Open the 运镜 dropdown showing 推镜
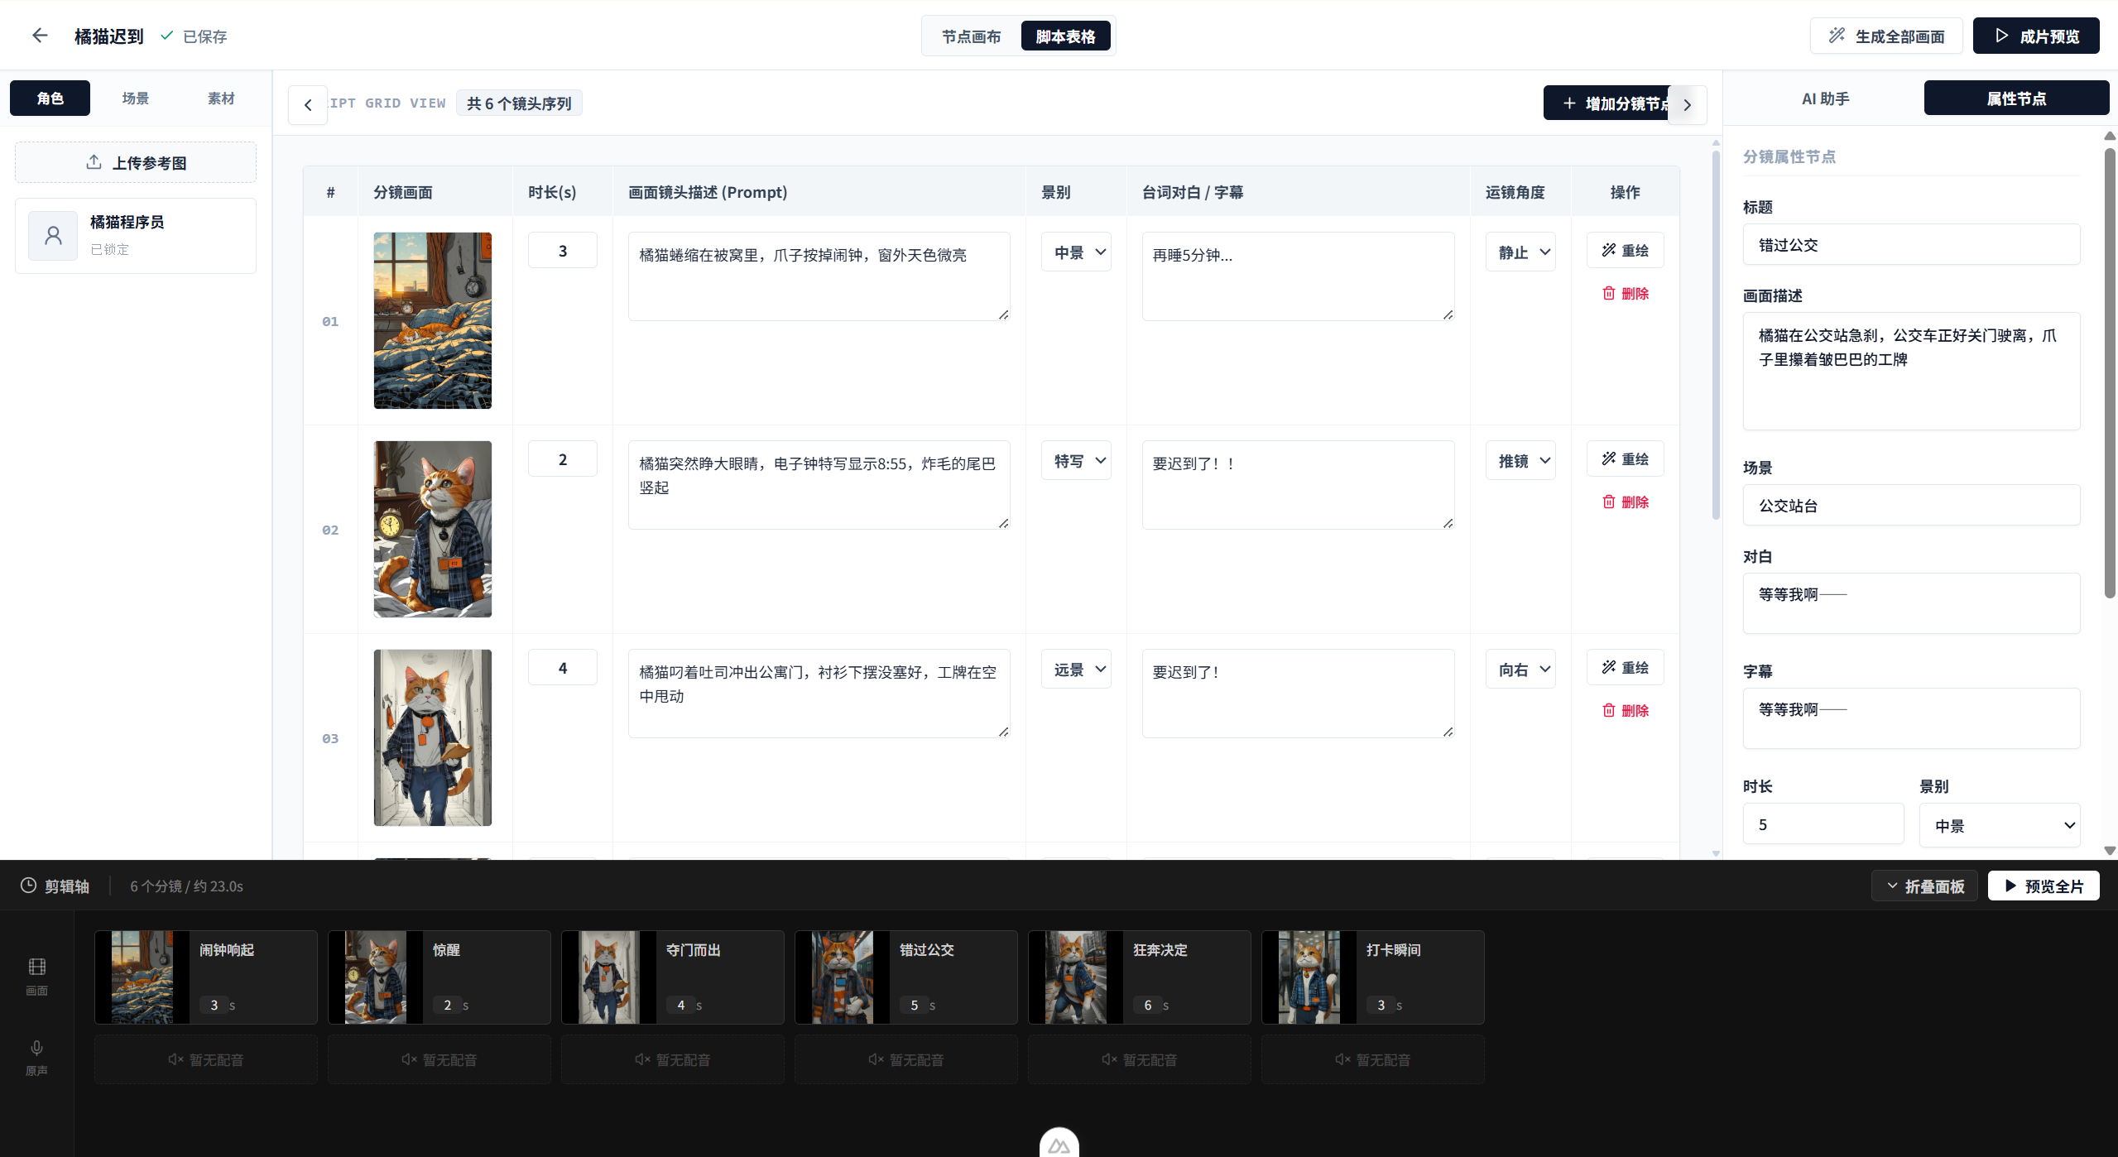Image resolution: width=2118 pixels, height=1157 pixels. [x=1520, y=461]
